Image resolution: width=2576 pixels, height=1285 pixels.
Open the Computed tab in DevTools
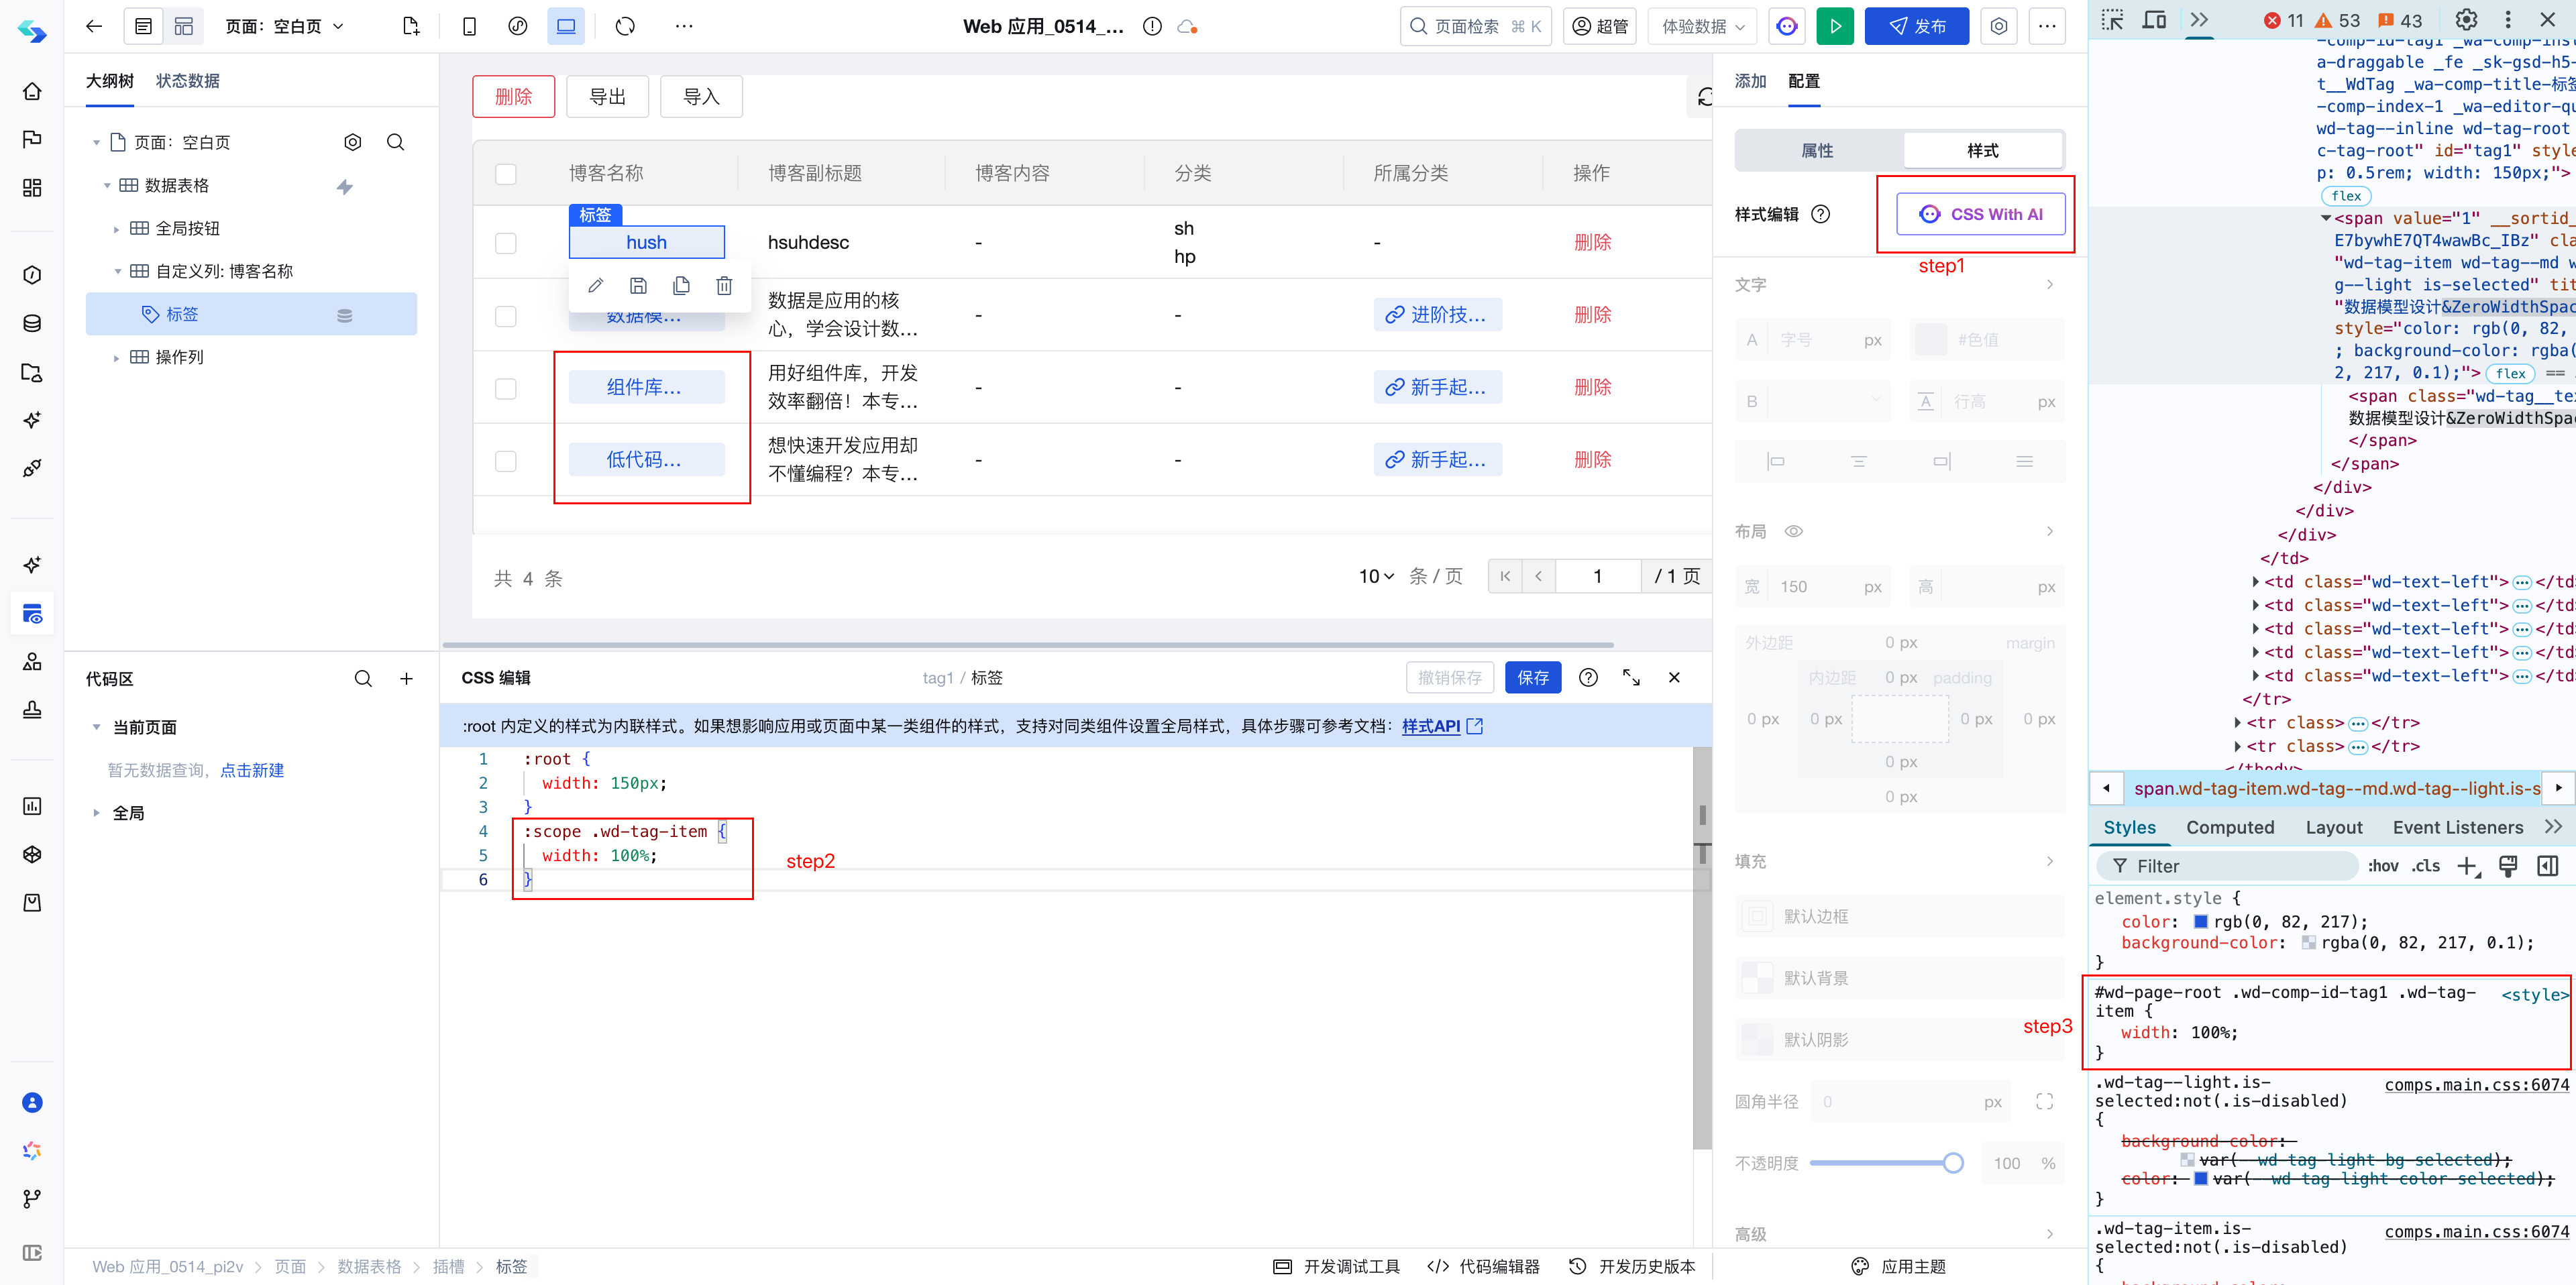[2229, 827]
